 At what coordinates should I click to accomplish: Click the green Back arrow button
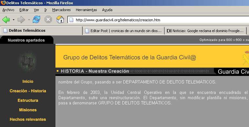tap(6, 20)
